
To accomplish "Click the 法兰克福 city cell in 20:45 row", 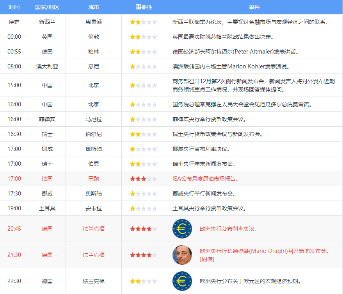I will [94, 229].
